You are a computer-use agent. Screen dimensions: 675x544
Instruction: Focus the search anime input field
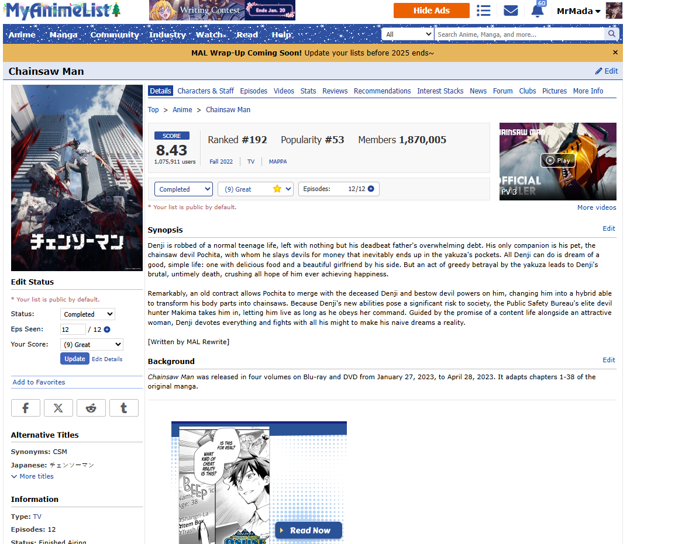click(519, 34)
